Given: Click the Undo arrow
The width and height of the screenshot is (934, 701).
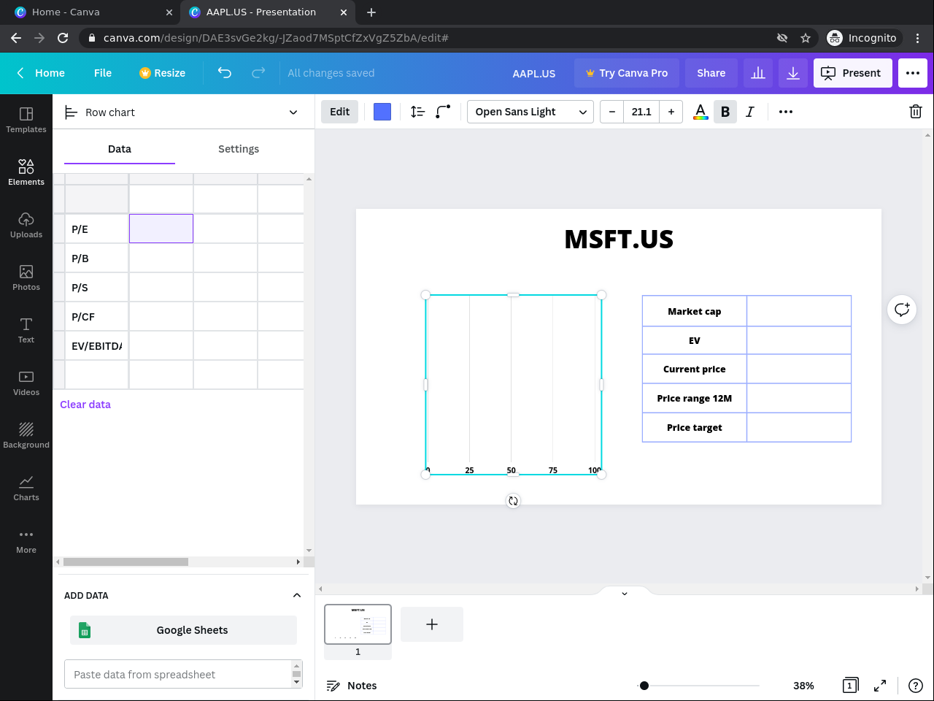Looking at the screenshot, I should click(x=225, y=73).
